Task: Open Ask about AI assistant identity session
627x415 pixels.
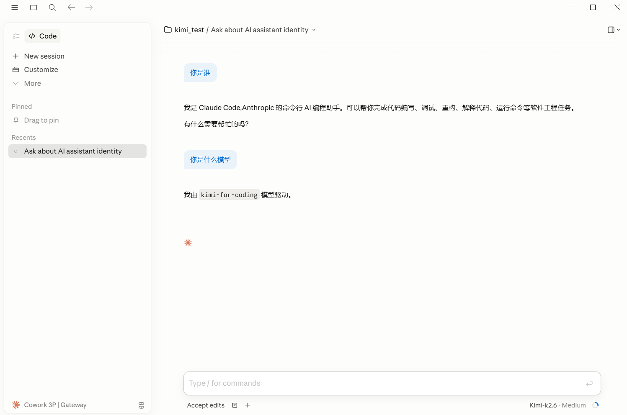Action: 77,151
